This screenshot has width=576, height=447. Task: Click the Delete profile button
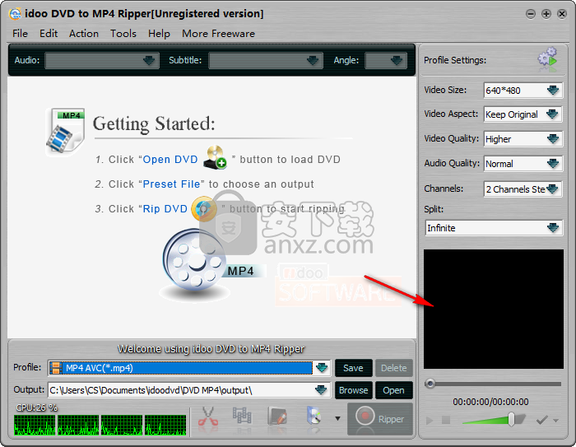(394, 368)
